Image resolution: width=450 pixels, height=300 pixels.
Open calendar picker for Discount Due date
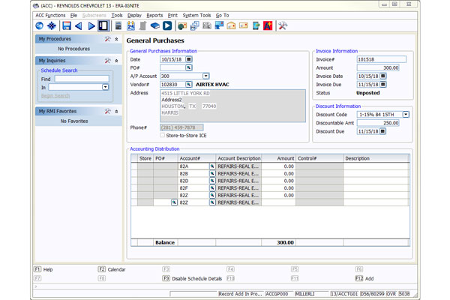click(383, 131)
